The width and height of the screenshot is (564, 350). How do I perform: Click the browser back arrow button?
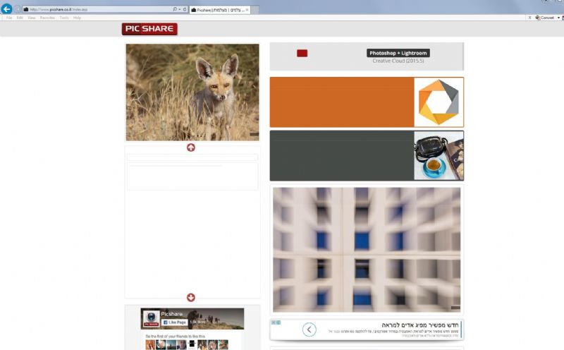coord(6,9)
